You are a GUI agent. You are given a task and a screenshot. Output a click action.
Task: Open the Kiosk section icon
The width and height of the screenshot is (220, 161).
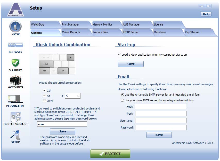(x=15, y=27)
